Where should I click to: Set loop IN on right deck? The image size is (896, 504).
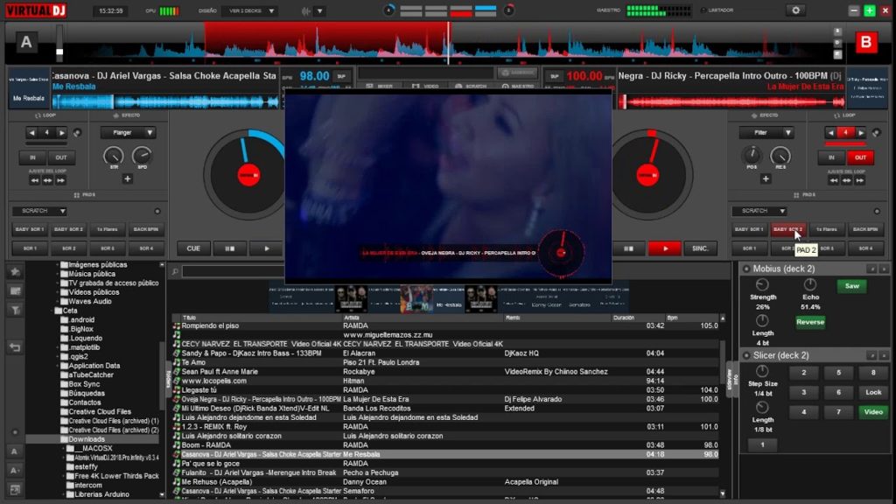pos(831,157)
